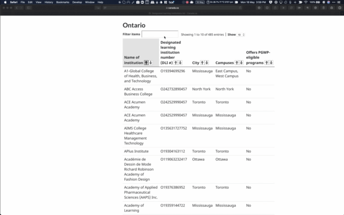
Task: Sort PGWP-eligible programs column descending
Action: tap(271, 63)
